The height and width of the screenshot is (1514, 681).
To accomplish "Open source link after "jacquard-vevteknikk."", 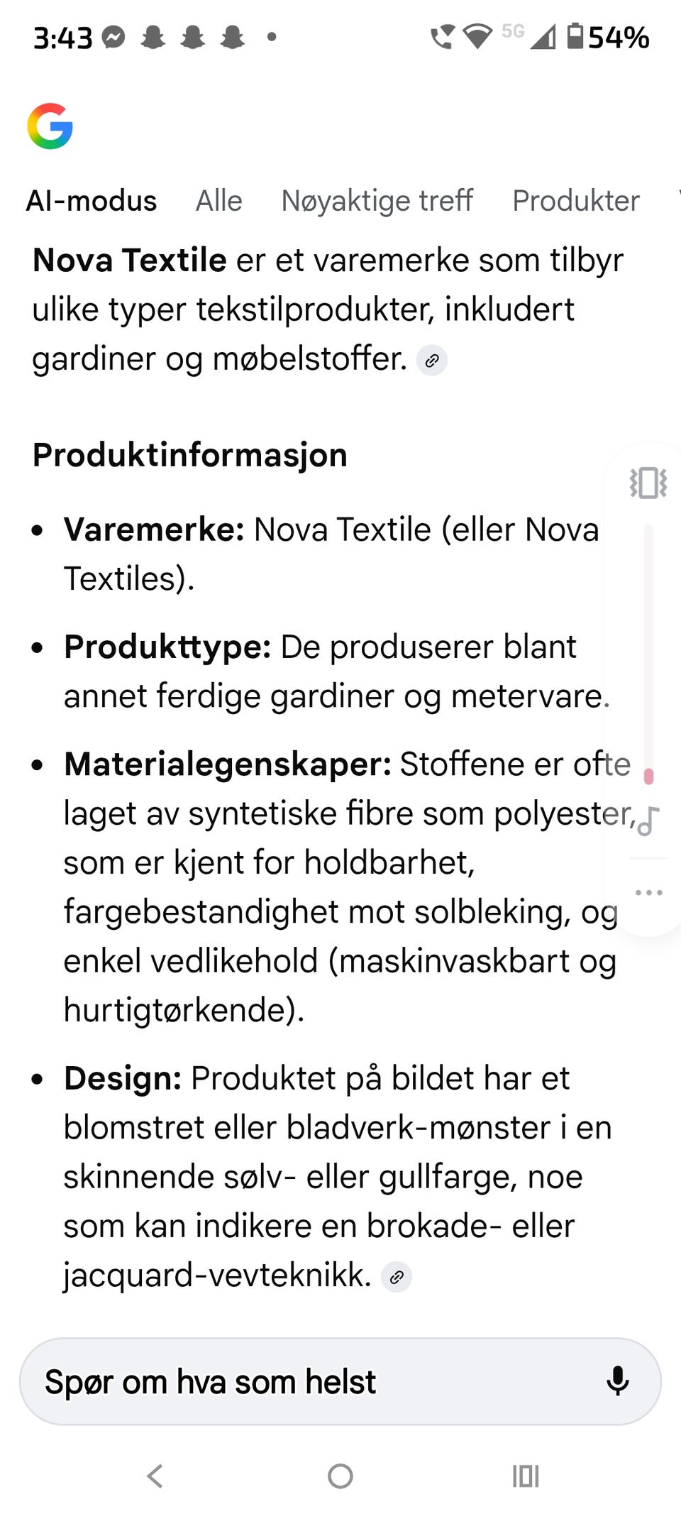I will click(397, 1277).
